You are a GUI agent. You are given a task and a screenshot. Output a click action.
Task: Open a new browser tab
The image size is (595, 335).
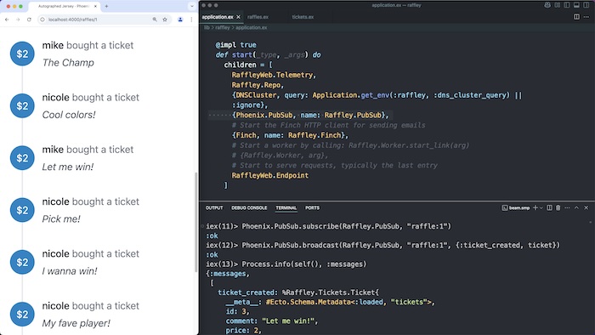[x=106, y=6]
